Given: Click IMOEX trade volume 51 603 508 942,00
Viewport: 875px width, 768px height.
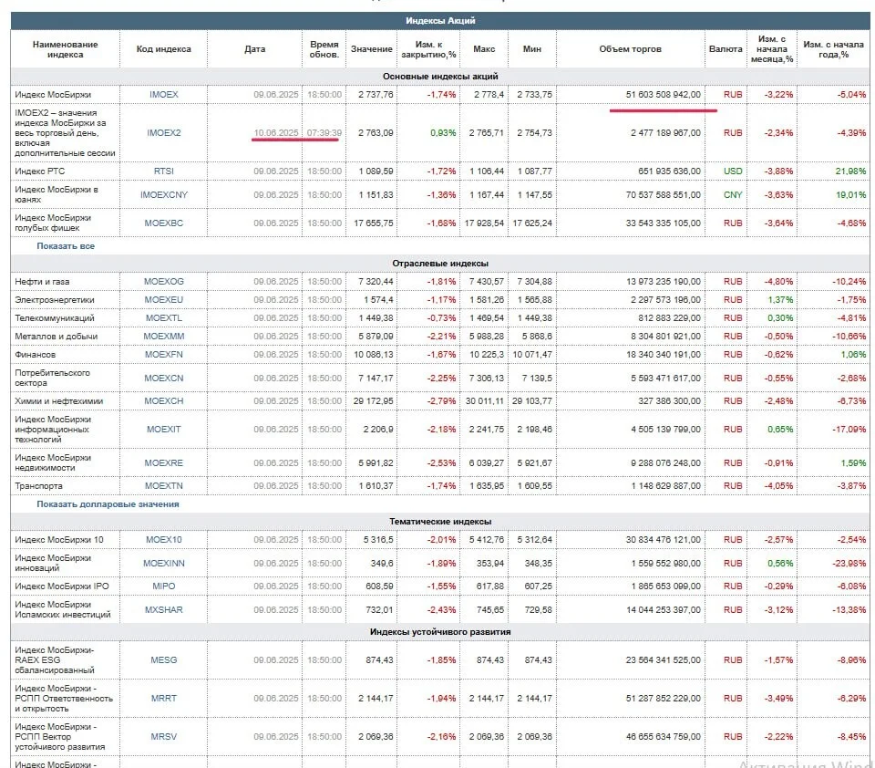Looking at the screenshot, I should click(663, 94).
